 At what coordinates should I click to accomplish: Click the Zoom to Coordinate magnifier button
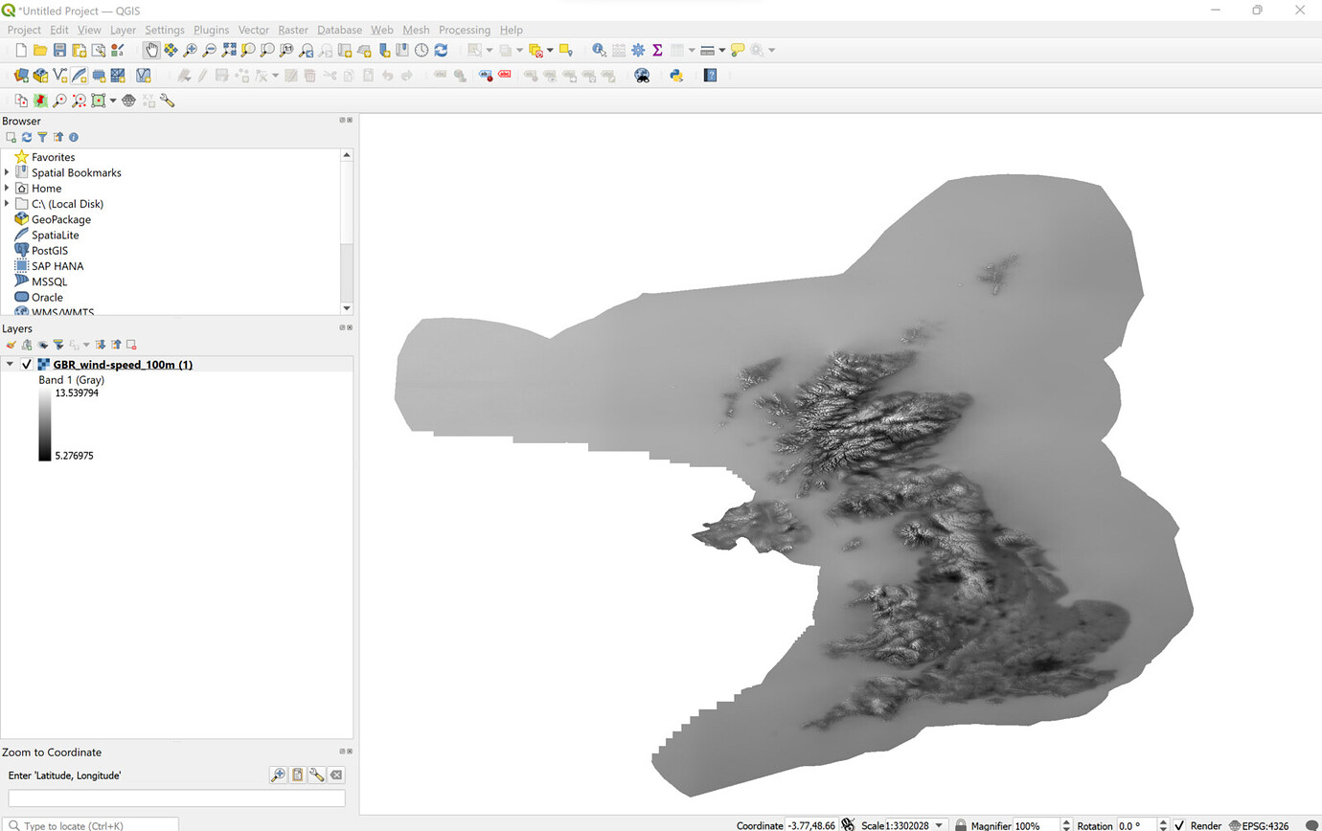tap(278, 775)
